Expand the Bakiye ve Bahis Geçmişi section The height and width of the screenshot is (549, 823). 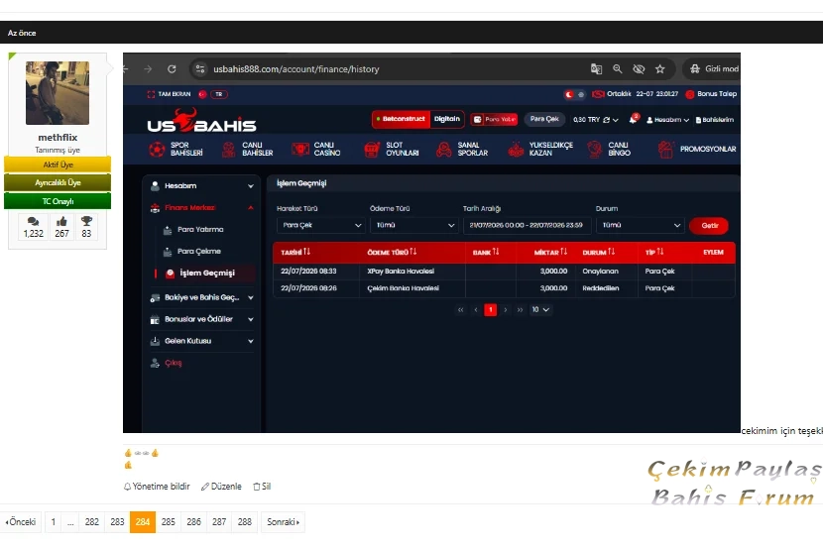tap(202, 297)
